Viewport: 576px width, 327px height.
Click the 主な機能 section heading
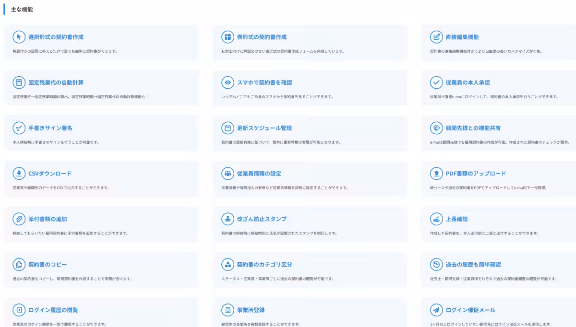tap(22, 10)
